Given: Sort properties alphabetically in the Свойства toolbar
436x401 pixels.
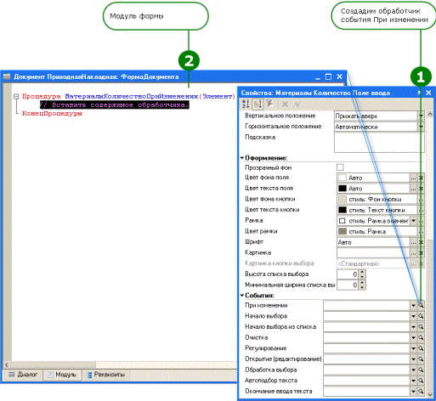Looking at the screenshot, I should 246,104.
